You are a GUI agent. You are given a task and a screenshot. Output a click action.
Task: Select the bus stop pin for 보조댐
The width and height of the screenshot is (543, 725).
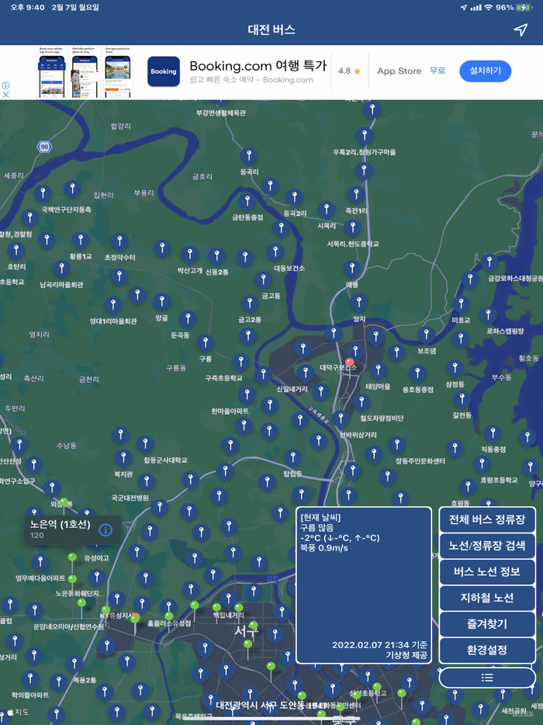[426, 335]
